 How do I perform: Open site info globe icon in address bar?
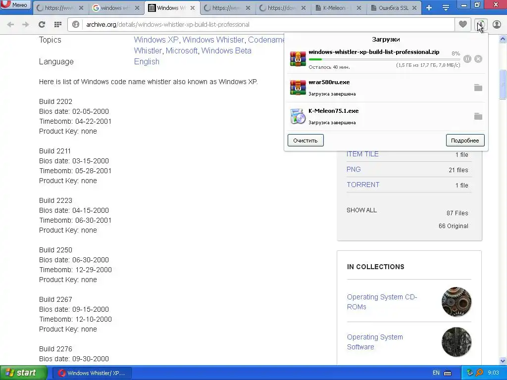76,25
